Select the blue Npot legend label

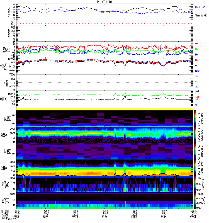click(x=198, y=71)
